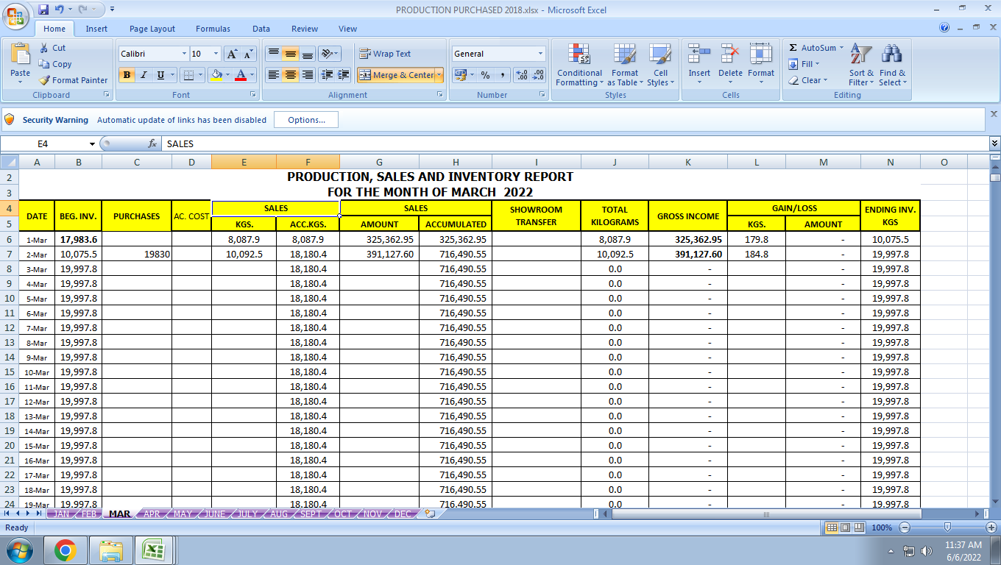This screenshot has width=1001, height=565.
Task: Toggle Italic formatting
Action: pos(144,75)
